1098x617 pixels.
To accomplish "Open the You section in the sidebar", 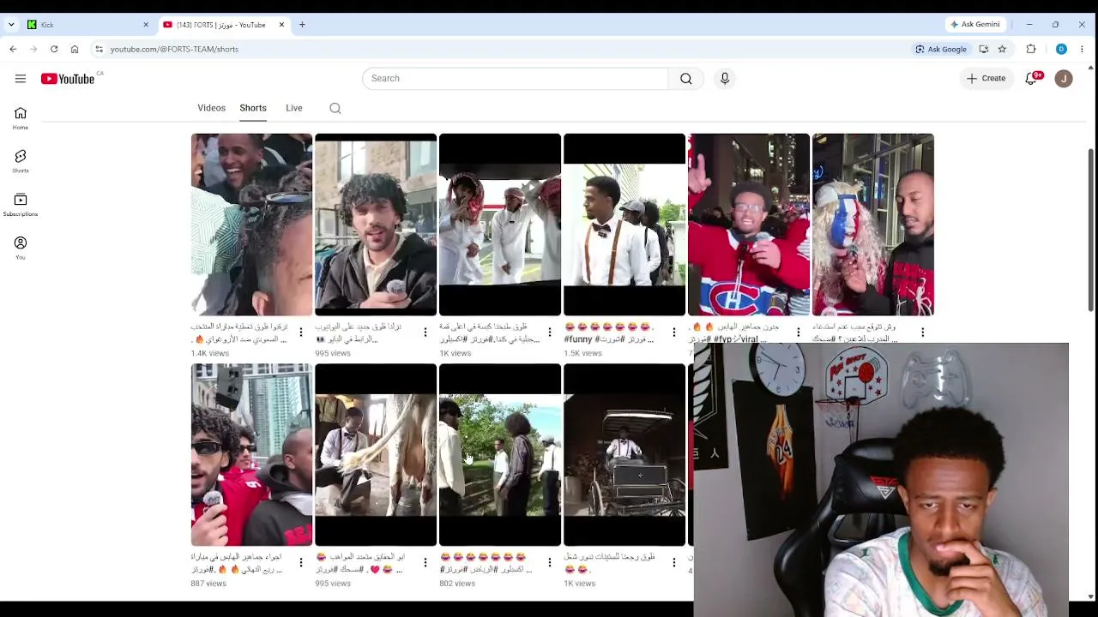I will point(21,248).
